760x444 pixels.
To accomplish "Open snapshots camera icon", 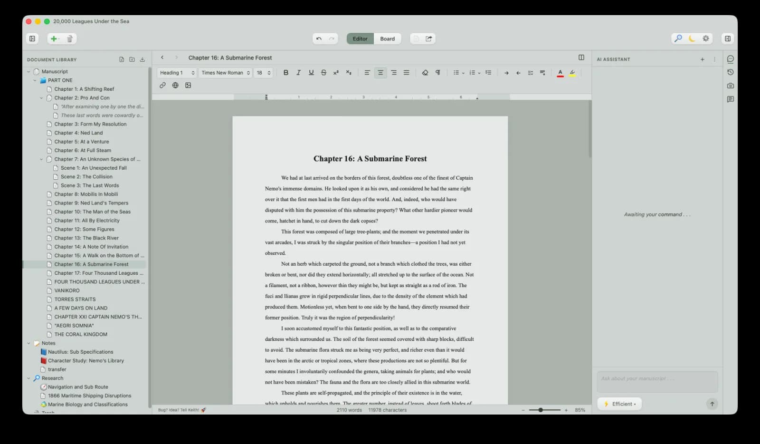I will point(731,86).
